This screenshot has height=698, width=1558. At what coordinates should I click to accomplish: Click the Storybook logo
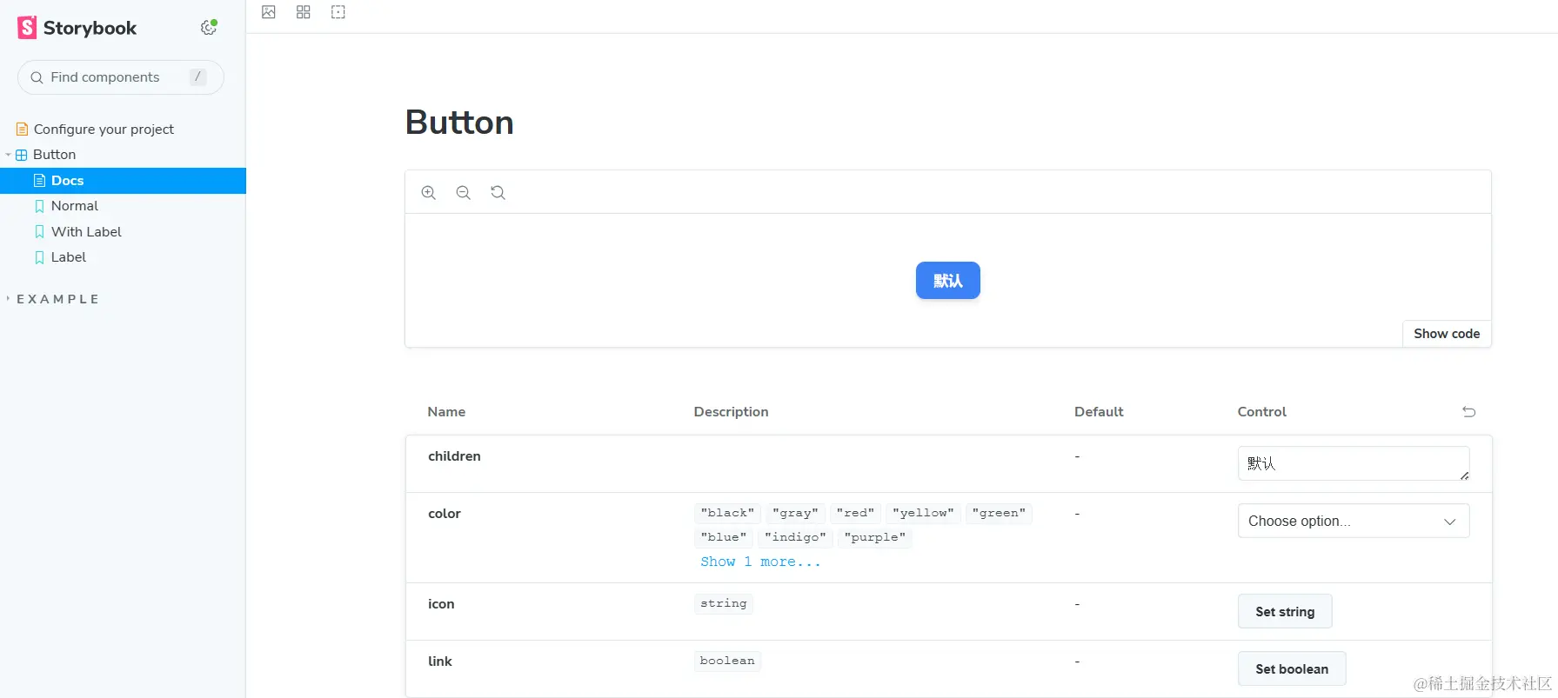coord(77,28)
